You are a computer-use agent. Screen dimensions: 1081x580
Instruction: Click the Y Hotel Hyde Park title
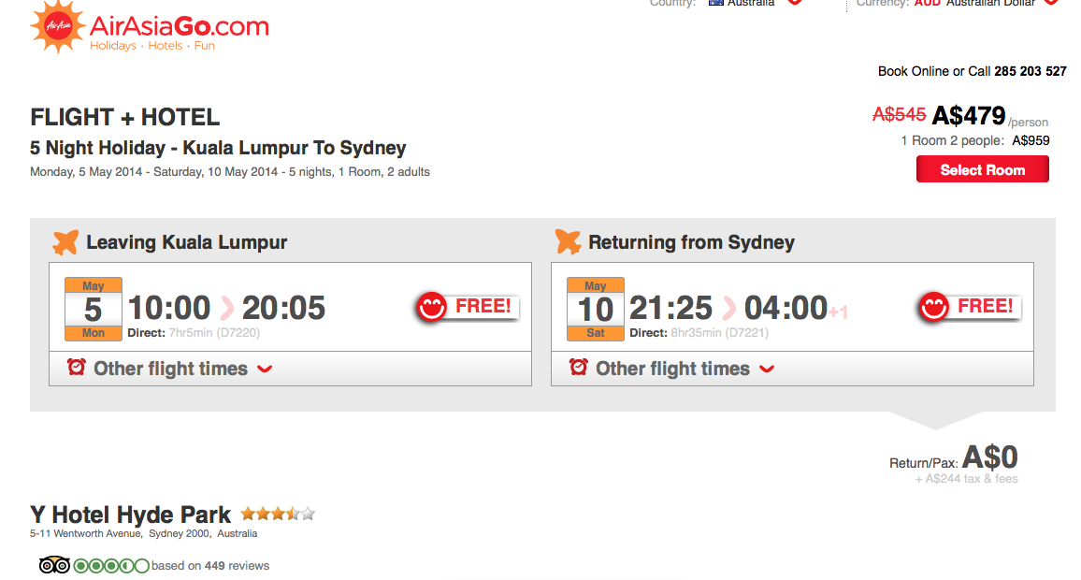pyautogui.click(x=130, y=515)
